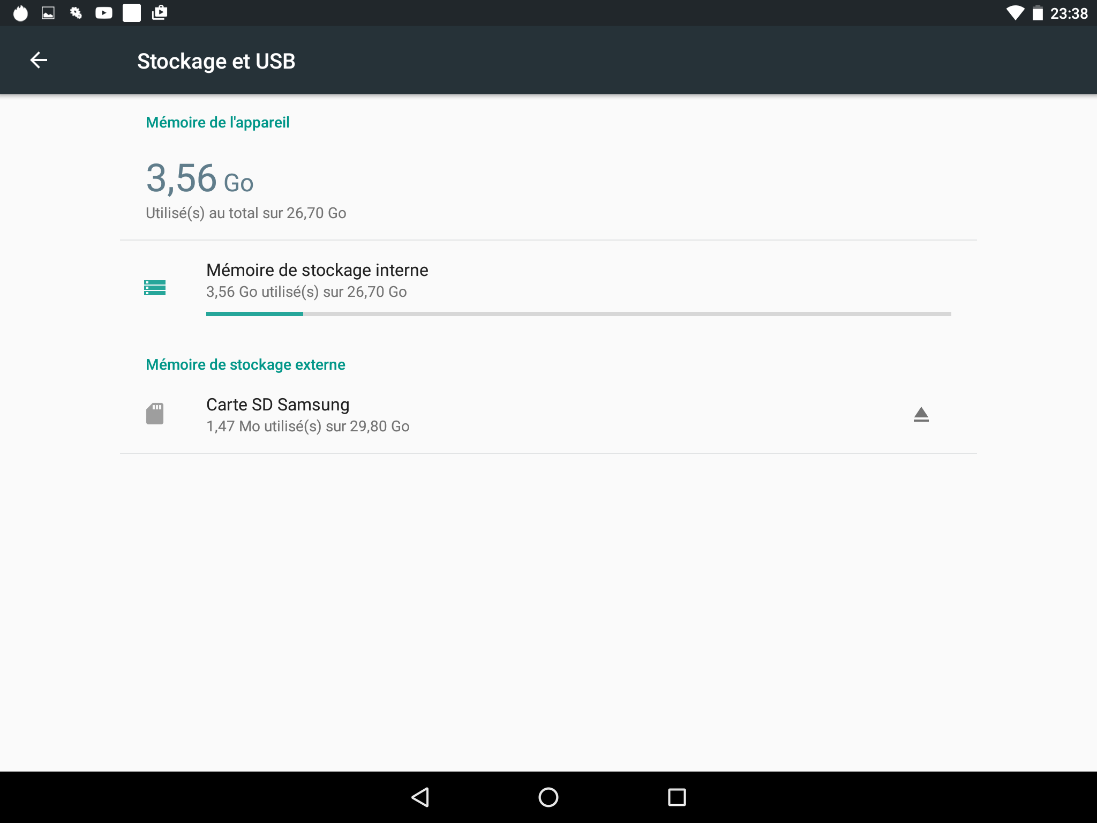The height and width of the screenshot is (823, 1097).
Task: Tap the 3,56 Go total usage figure
Action: point(199,179)
